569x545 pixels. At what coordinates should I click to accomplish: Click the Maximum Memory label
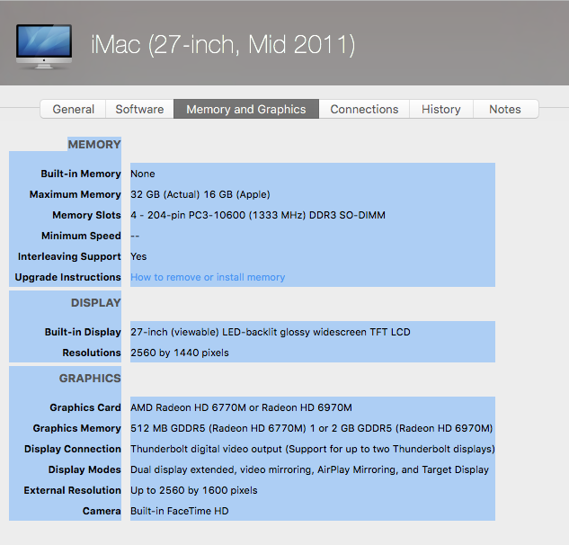point(76,194)
